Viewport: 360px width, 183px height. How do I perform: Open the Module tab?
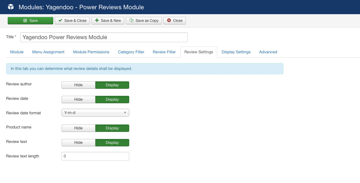(x=17, y=52)
